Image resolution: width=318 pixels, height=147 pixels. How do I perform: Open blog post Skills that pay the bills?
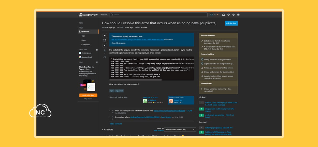pos(217,42)
